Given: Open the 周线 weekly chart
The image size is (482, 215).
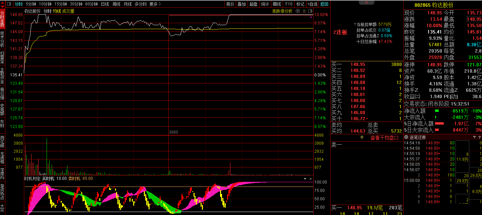Looking at the screenshot, I should 116,4.
